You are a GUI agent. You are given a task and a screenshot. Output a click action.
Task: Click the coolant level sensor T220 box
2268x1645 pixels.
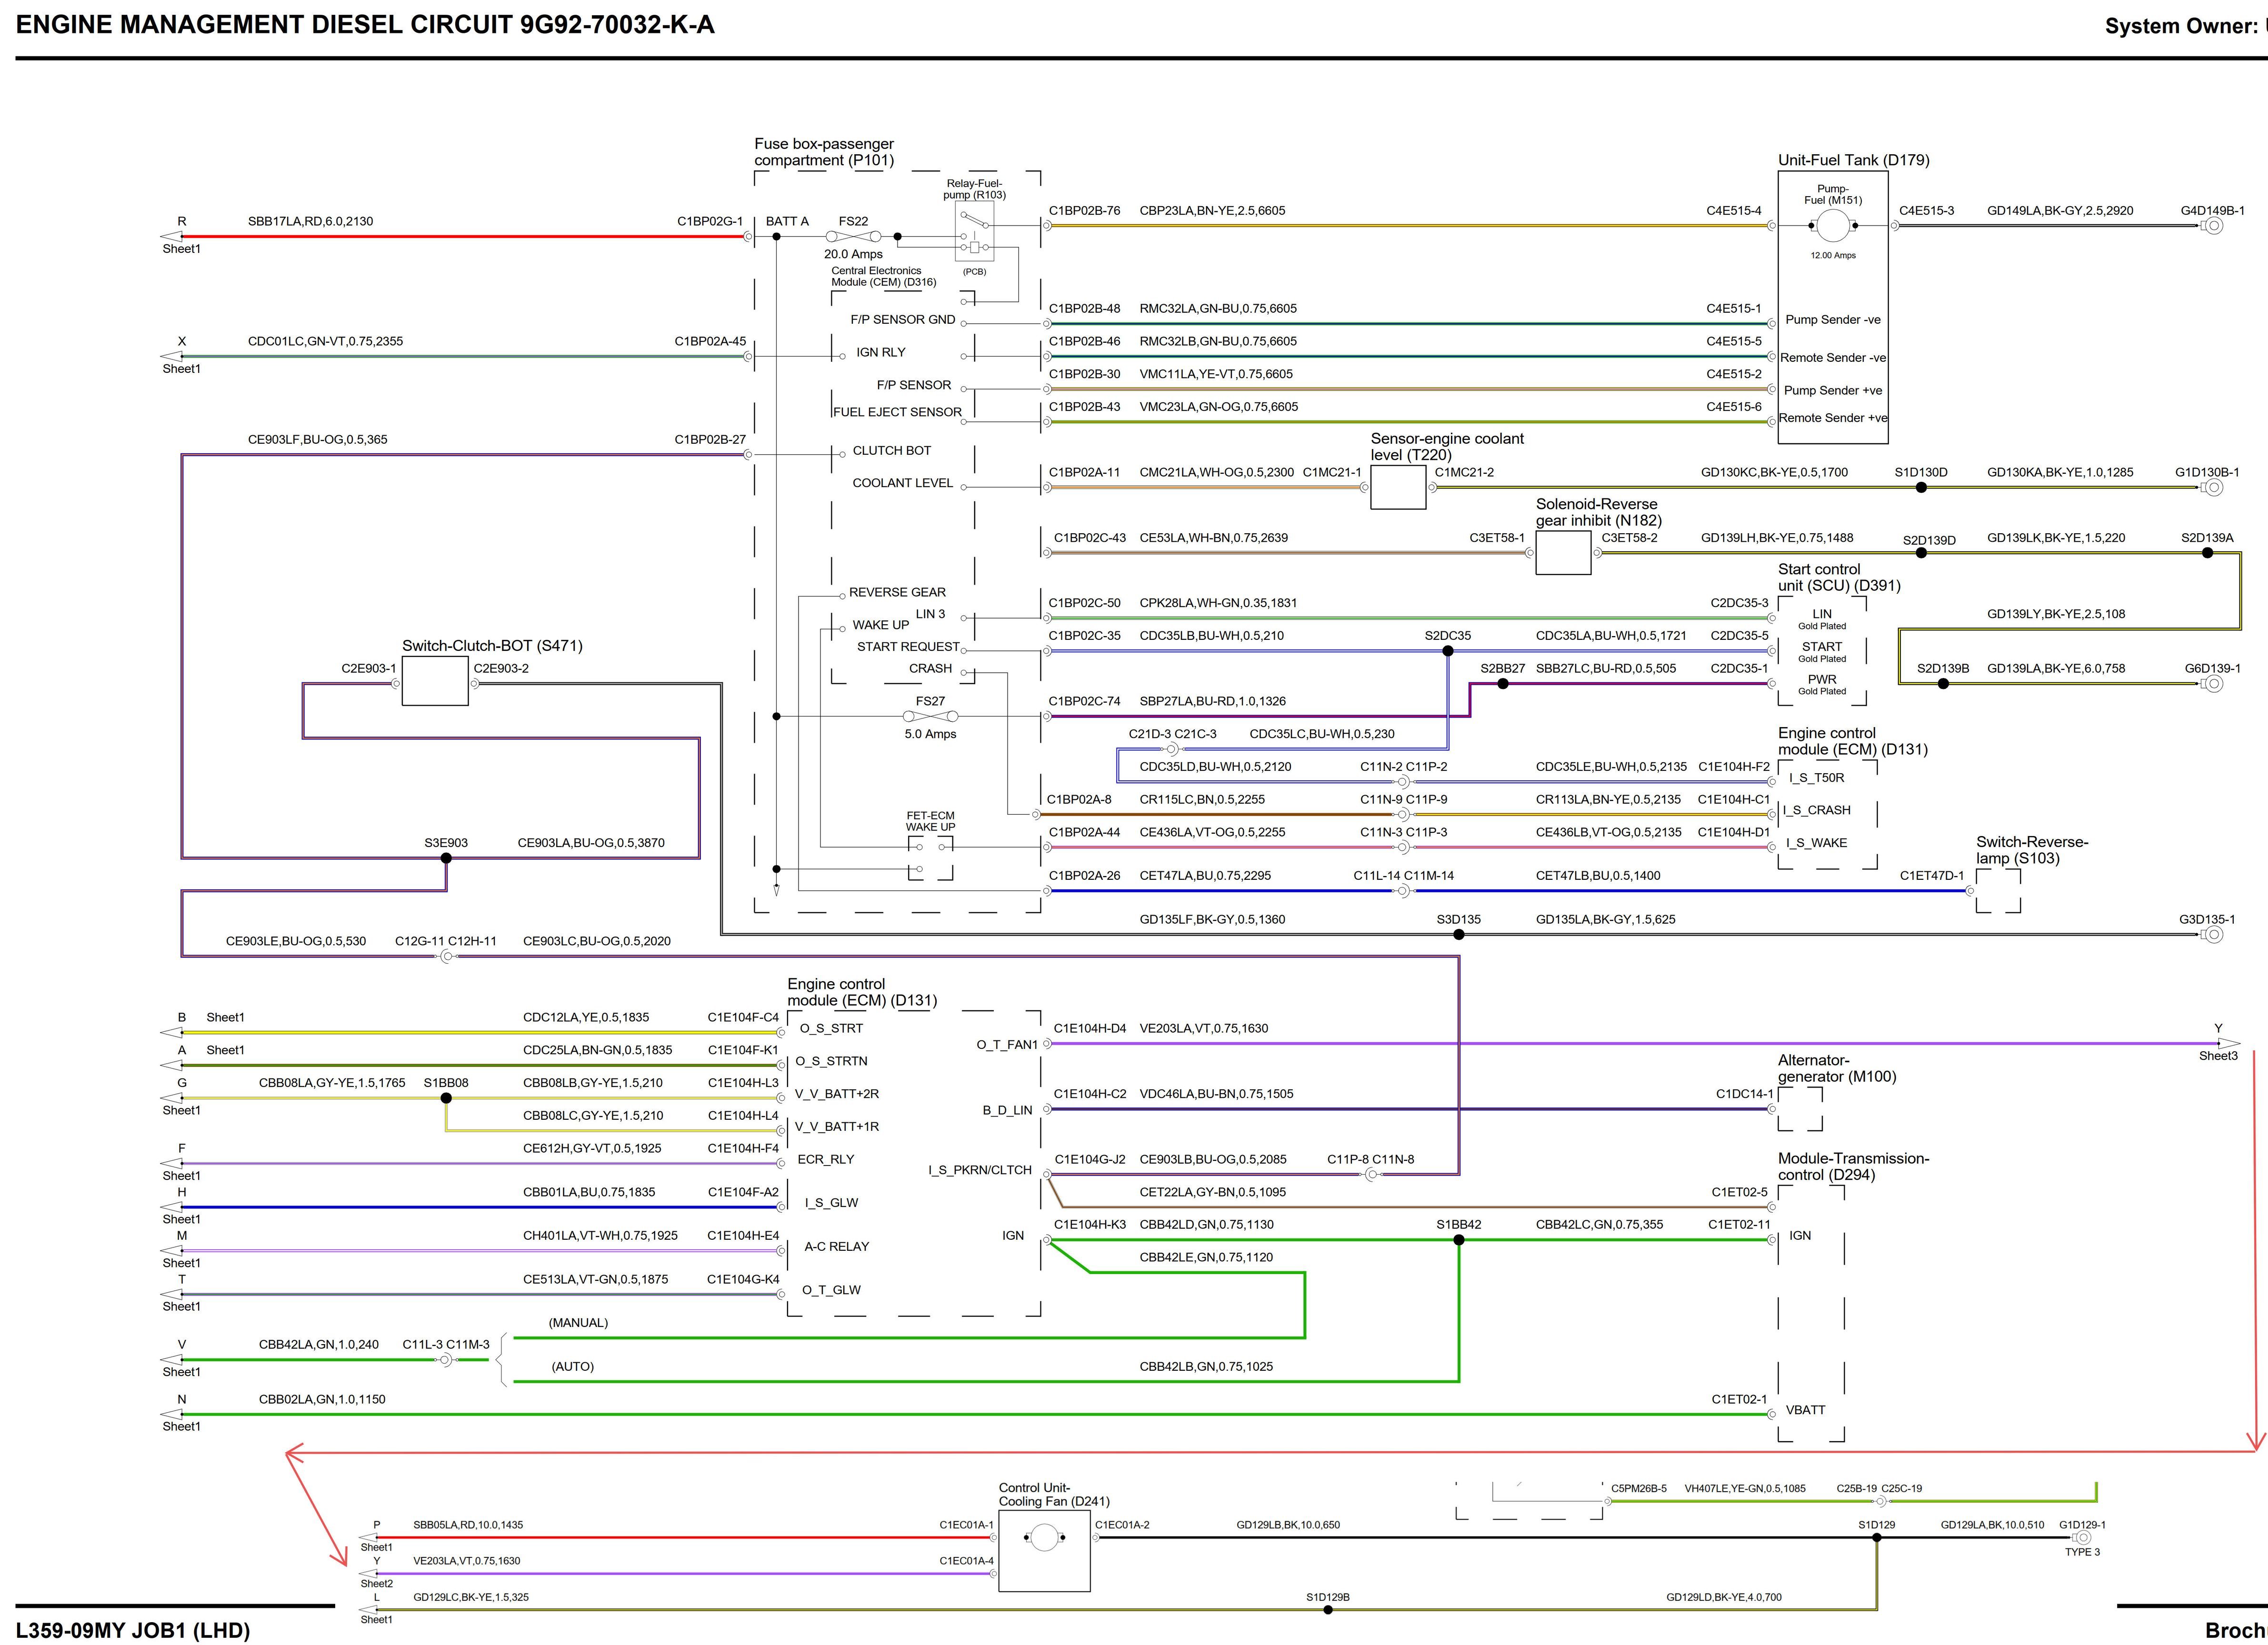coord(1398,488)
